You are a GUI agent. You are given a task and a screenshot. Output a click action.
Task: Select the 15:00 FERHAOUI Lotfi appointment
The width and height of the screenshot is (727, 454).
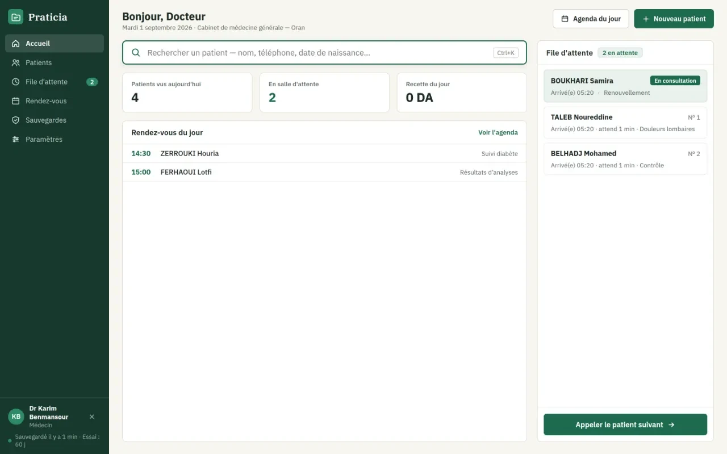324,173
